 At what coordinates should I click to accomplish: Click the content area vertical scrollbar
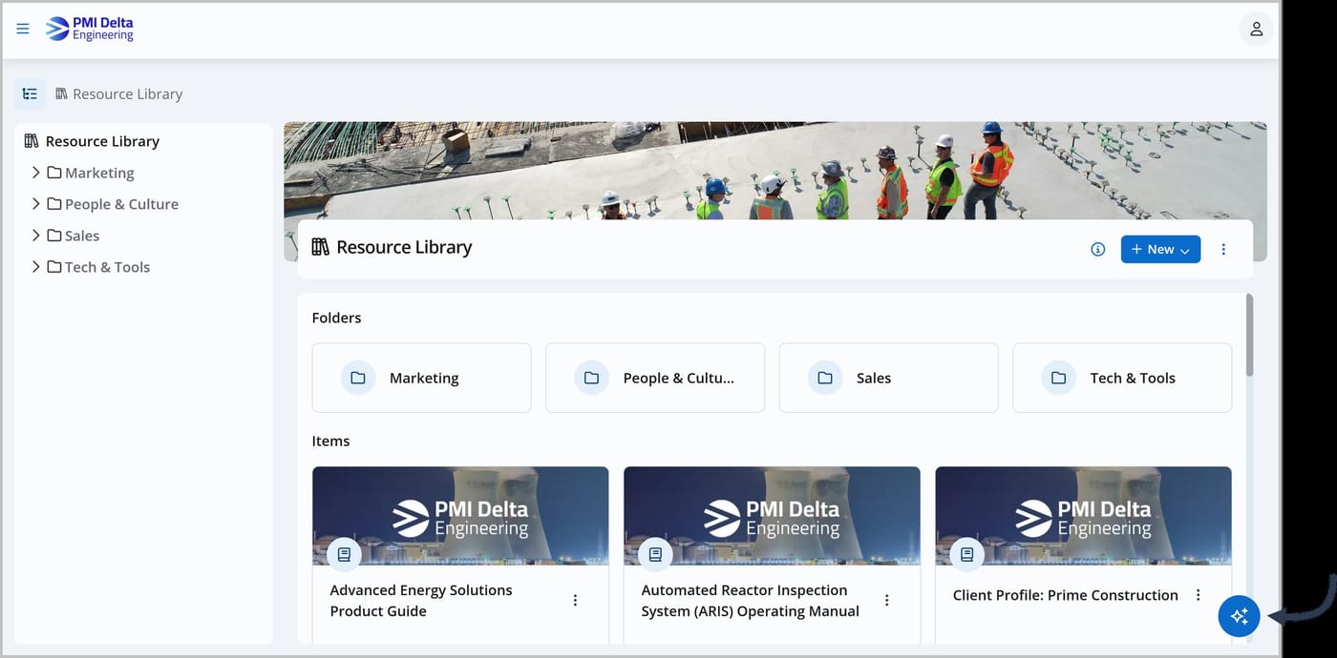pos(1248,335)
